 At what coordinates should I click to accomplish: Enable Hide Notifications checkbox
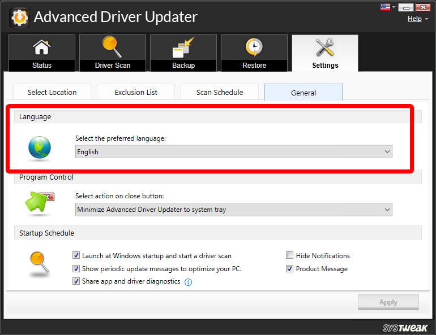point(289,255)
